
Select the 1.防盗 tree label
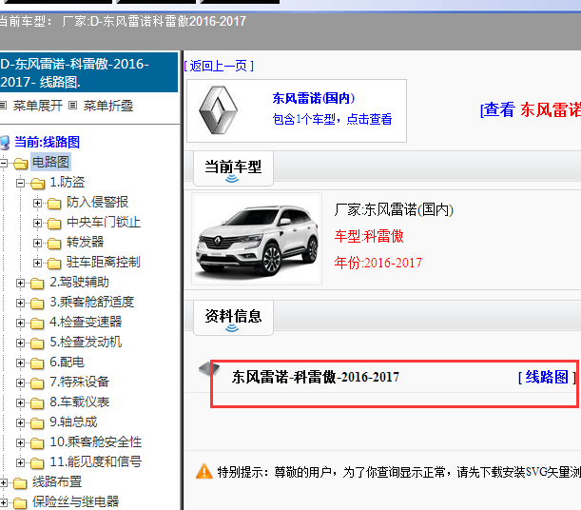coord(68,183)
